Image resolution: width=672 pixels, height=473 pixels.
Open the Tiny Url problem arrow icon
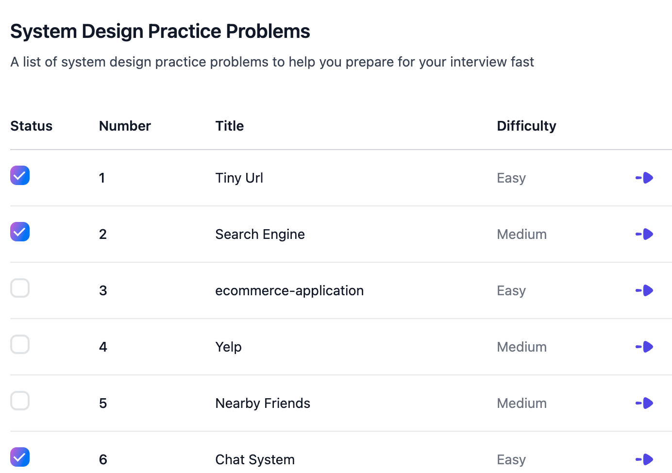(644, 178)
